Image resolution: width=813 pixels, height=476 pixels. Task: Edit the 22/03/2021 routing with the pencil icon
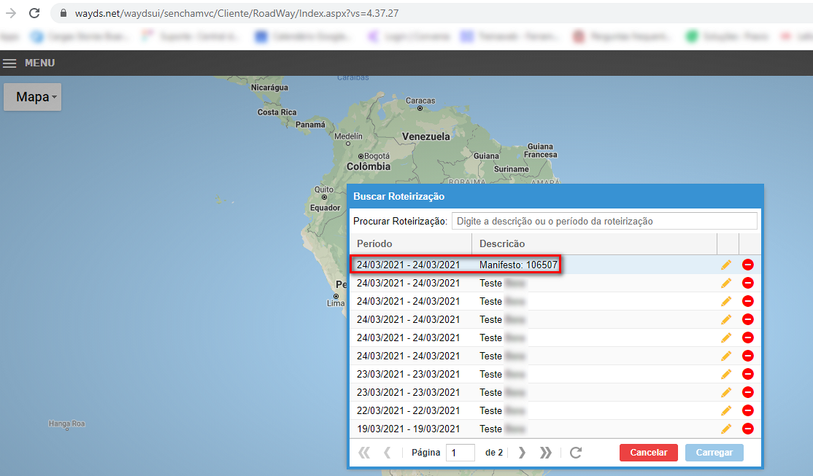[x=726, y=410]
